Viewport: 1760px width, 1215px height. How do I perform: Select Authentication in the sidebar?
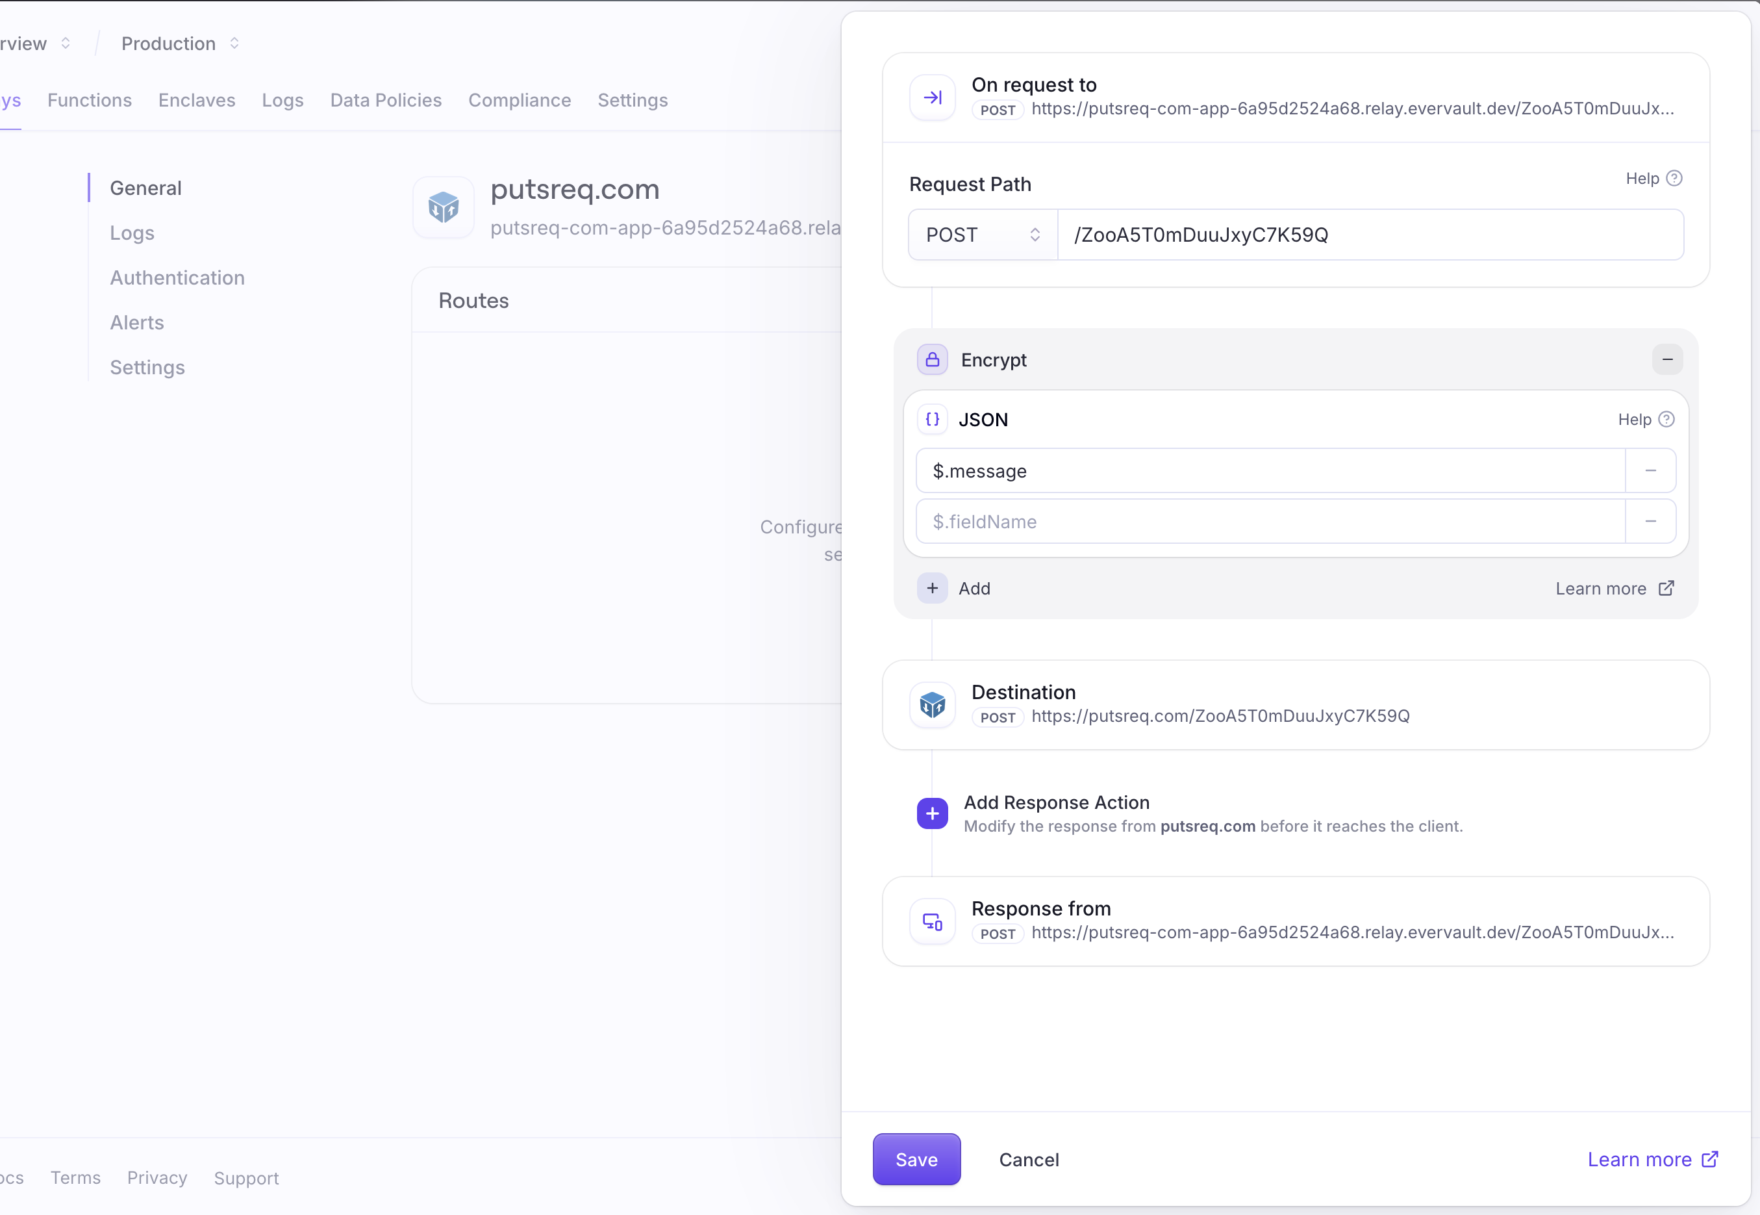point(177,277)
